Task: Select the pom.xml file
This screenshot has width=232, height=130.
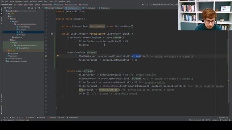Action: pos(13,56)
